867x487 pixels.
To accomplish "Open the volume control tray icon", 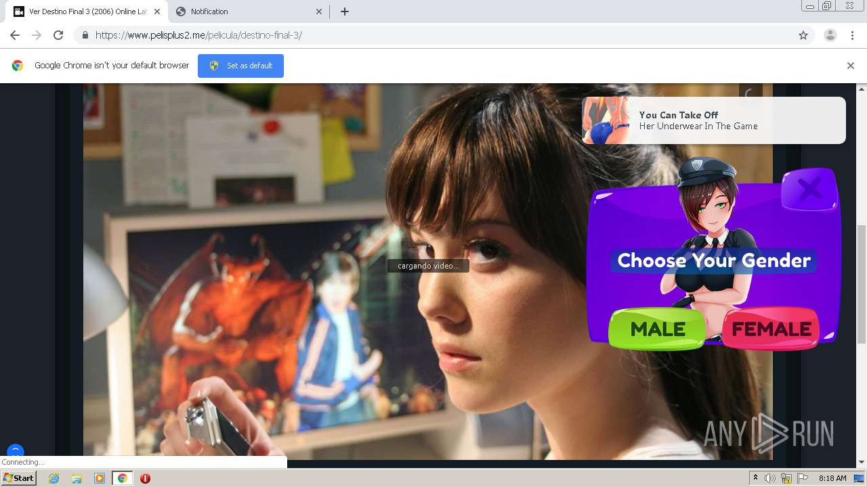I will tap(770, 478).
